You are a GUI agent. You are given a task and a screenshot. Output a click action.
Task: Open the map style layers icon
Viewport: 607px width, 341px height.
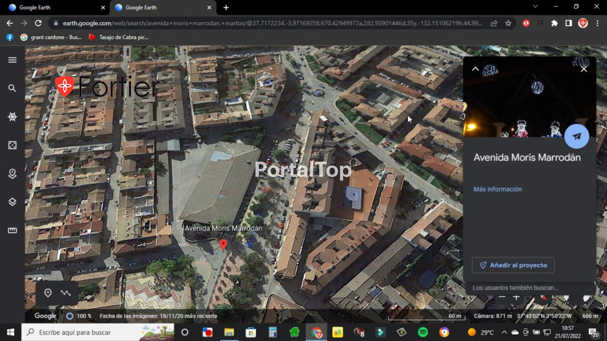(12, 202)
